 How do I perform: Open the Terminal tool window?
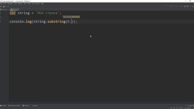34,106
